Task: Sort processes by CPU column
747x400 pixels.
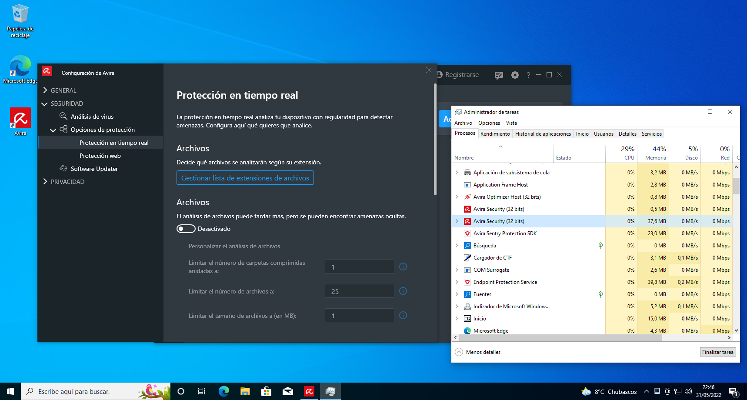Action: [621, 153]
